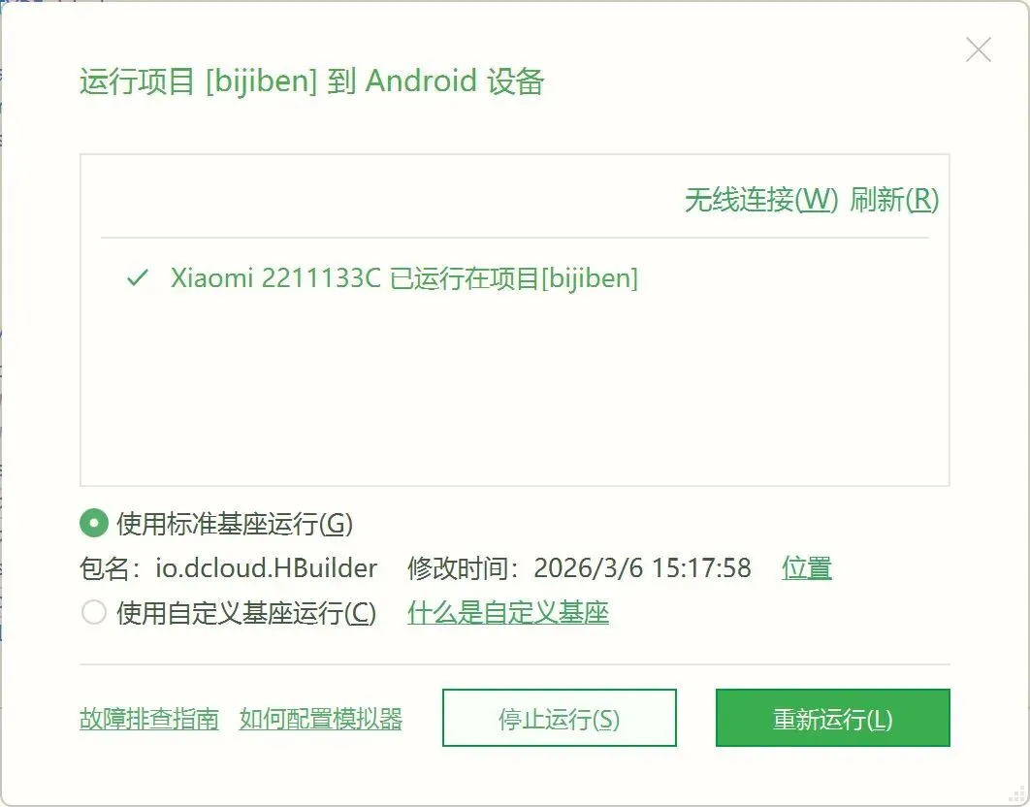Click the dialog title 运行项目 [bijiben] 到 Android 设备
This screenshot has height=807, width=1030.
(x=312, y=81)
